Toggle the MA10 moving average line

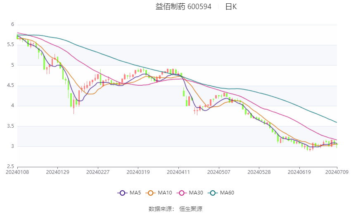[159, 193]
